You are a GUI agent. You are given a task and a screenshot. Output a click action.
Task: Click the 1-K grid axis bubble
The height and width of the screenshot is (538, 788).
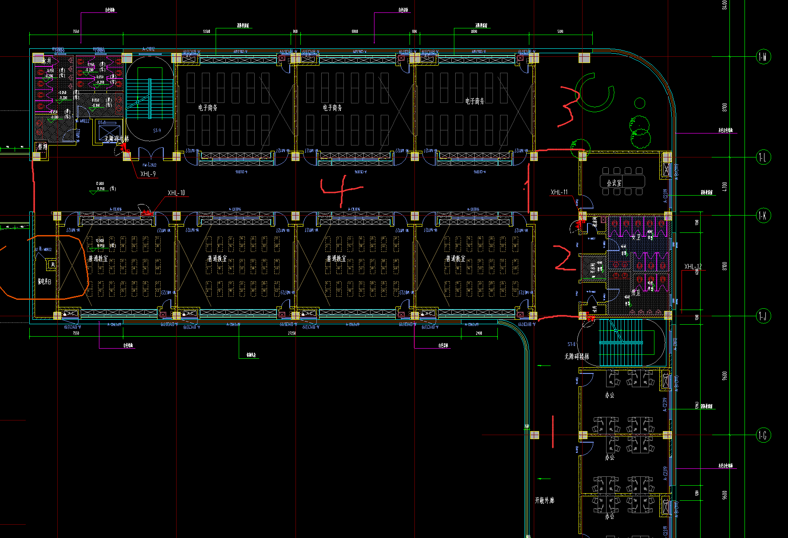763,216
